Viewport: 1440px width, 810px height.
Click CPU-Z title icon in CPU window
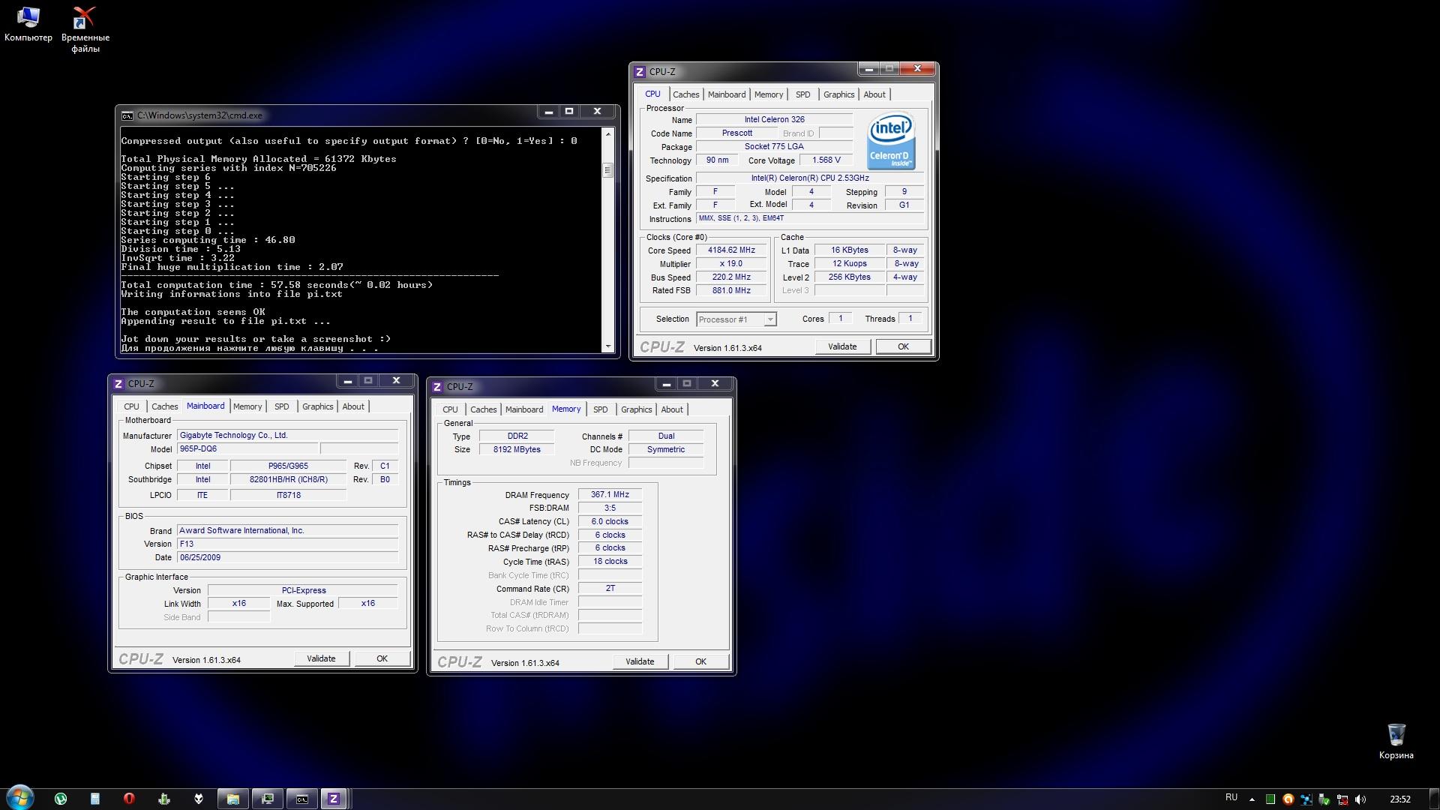[640, 72]
